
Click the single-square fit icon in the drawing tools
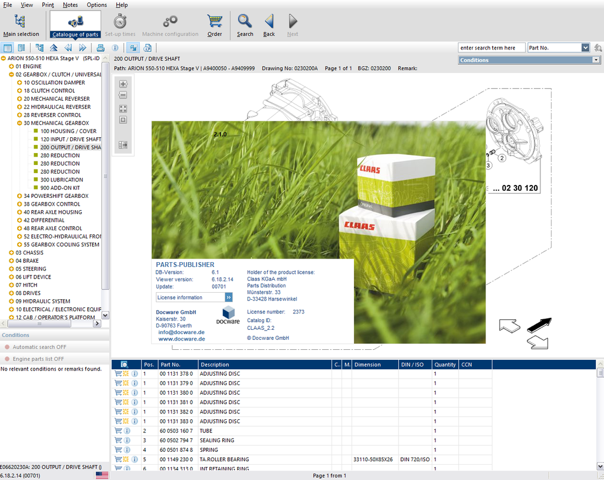123,120
